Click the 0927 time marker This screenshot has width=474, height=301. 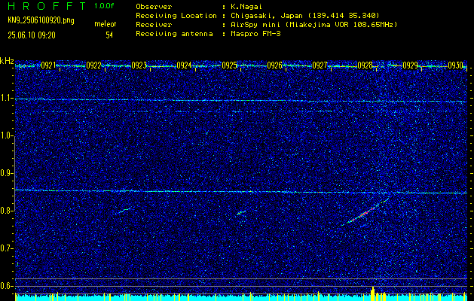click(320, 65)
